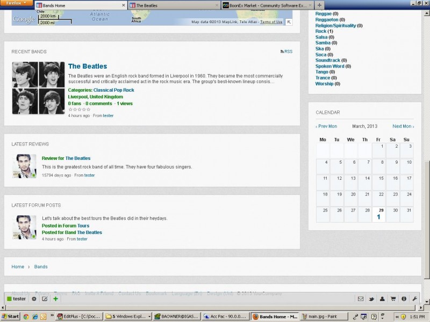Close the Bands Home tab
The width and height of the screenshot is (430, 322).
tap(124, 5)
